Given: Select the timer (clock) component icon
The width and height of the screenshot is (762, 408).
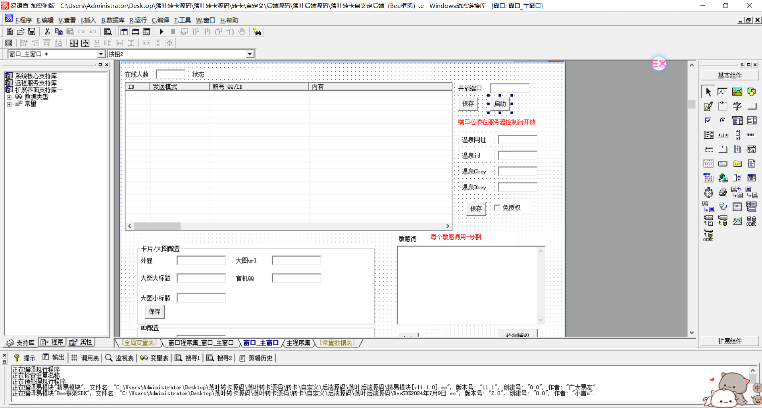Looking at the screenshot, I should (708, 193).
